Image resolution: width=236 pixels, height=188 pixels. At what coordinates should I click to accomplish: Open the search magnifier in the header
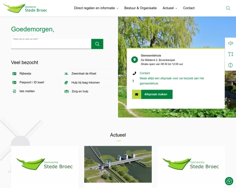tap(228, 8)
